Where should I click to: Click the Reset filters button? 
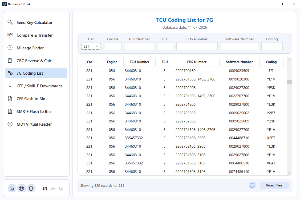pos(274,185)
